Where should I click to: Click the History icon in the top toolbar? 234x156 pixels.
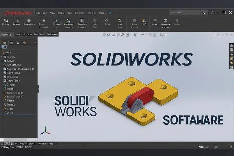click(6, 22)
